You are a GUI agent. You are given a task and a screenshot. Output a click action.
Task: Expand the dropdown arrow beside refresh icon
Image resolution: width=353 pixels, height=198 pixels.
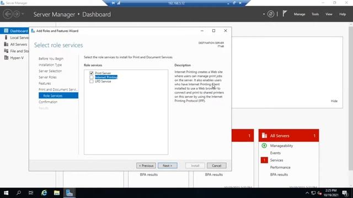(264, 14)
